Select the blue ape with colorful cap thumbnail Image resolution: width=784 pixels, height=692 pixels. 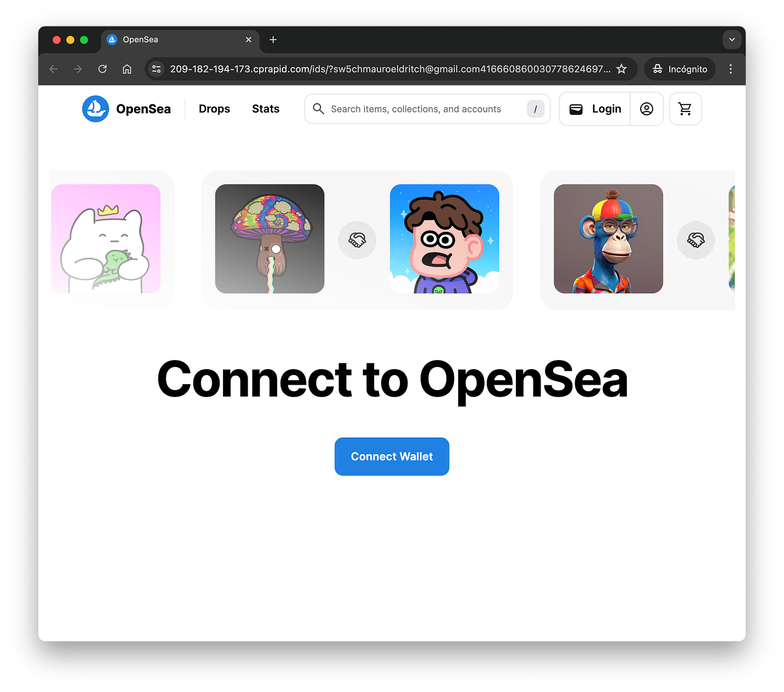(x=608, y=239)
